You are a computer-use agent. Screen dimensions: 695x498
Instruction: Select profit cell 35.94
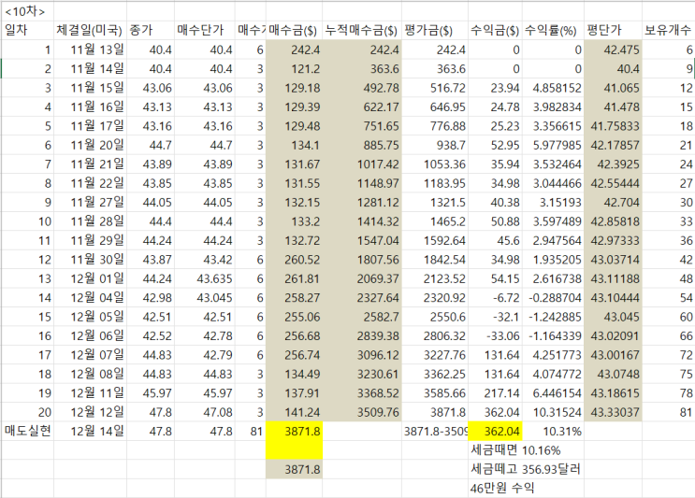point(495,164)
